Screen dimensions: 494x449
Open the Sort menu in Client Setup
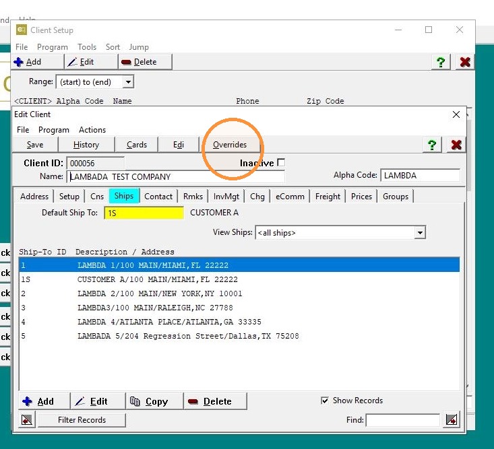point(113,47)
